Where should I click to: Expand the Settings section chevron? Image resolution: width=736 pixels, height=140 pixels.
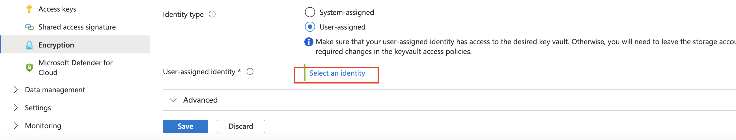pyautogui.click(x=16, y=108)
